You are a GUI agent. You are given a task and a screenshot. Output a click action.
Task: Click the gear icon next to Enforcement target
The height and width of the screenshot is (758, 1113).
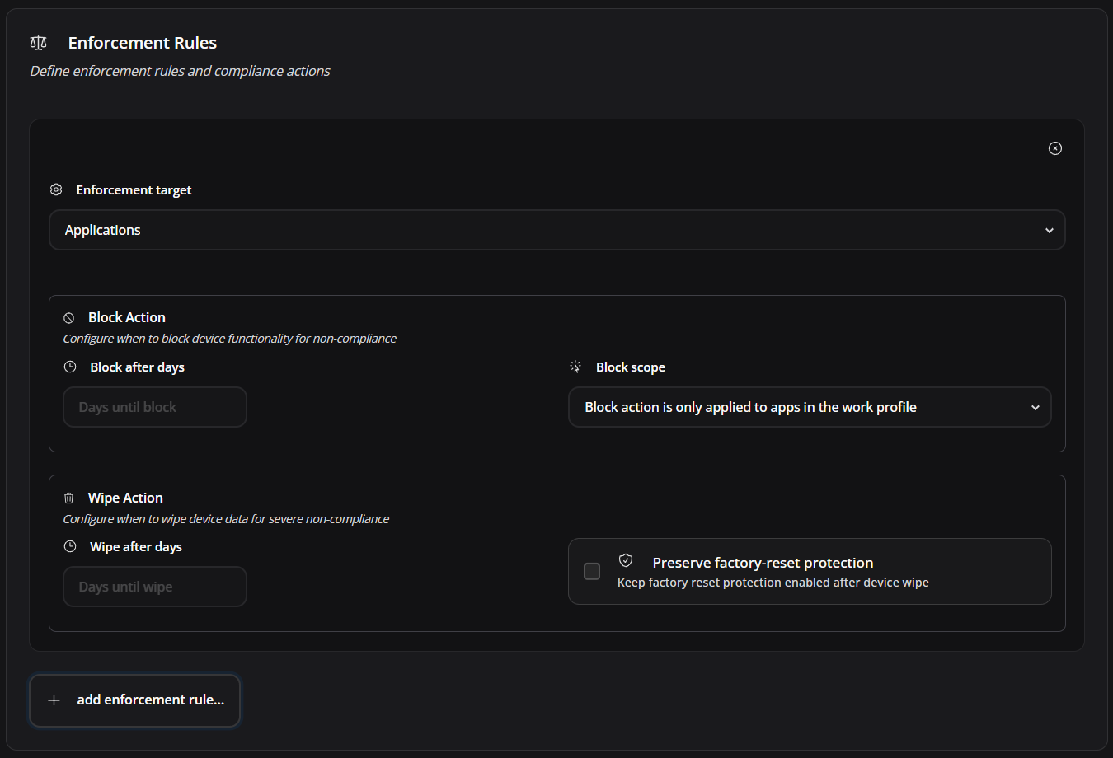pyautogui.click(x=56, y=189)
